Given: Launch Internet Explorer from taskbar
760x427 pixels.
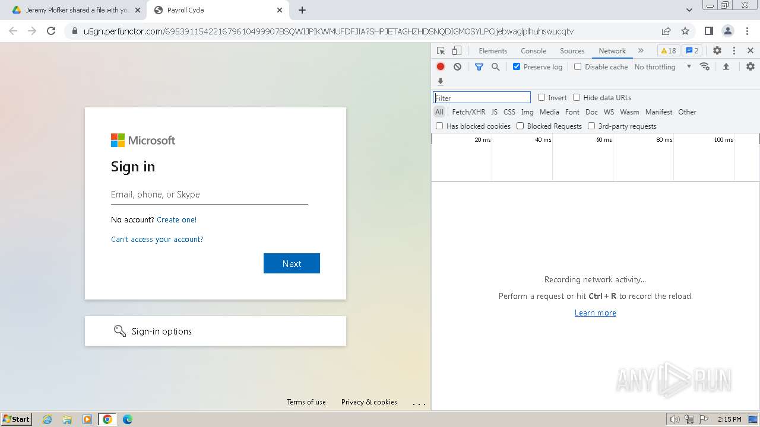Looking at the screenshot, I should click(47, 419).
